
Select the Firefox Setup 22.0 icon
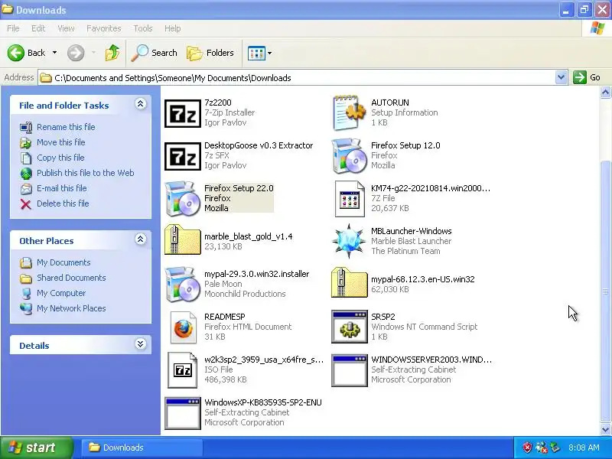coord(183,199)
